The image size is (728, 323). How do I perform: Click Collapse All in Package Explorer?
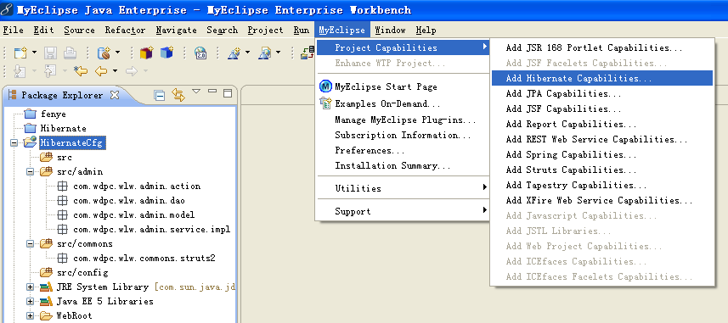160,96
